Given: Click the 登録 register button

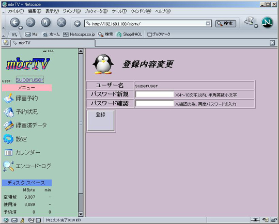Looking at the screenshot, I should tap(101, 121).
